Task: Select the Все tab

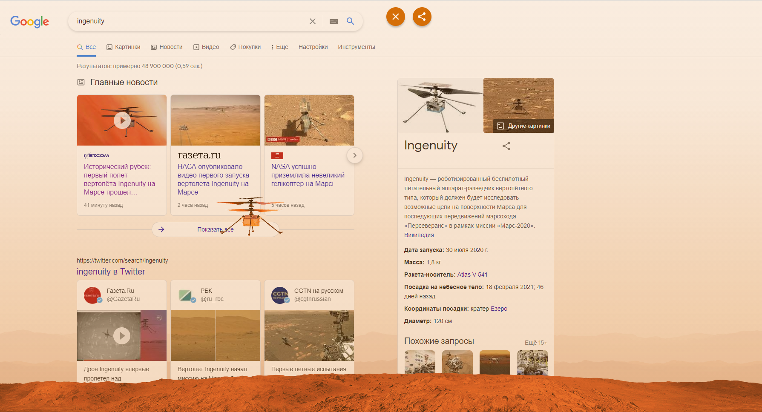Action: click(86, 47)
